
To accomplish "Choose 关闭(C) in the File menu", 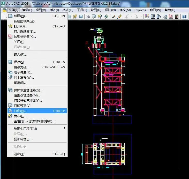I will click(x=37, y=42).
